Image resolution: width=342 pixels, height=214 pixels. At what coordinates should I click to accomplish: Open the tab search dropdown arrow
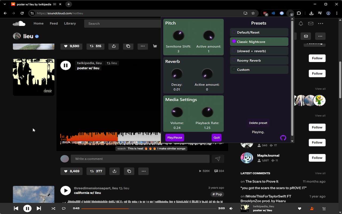[5, 4]
